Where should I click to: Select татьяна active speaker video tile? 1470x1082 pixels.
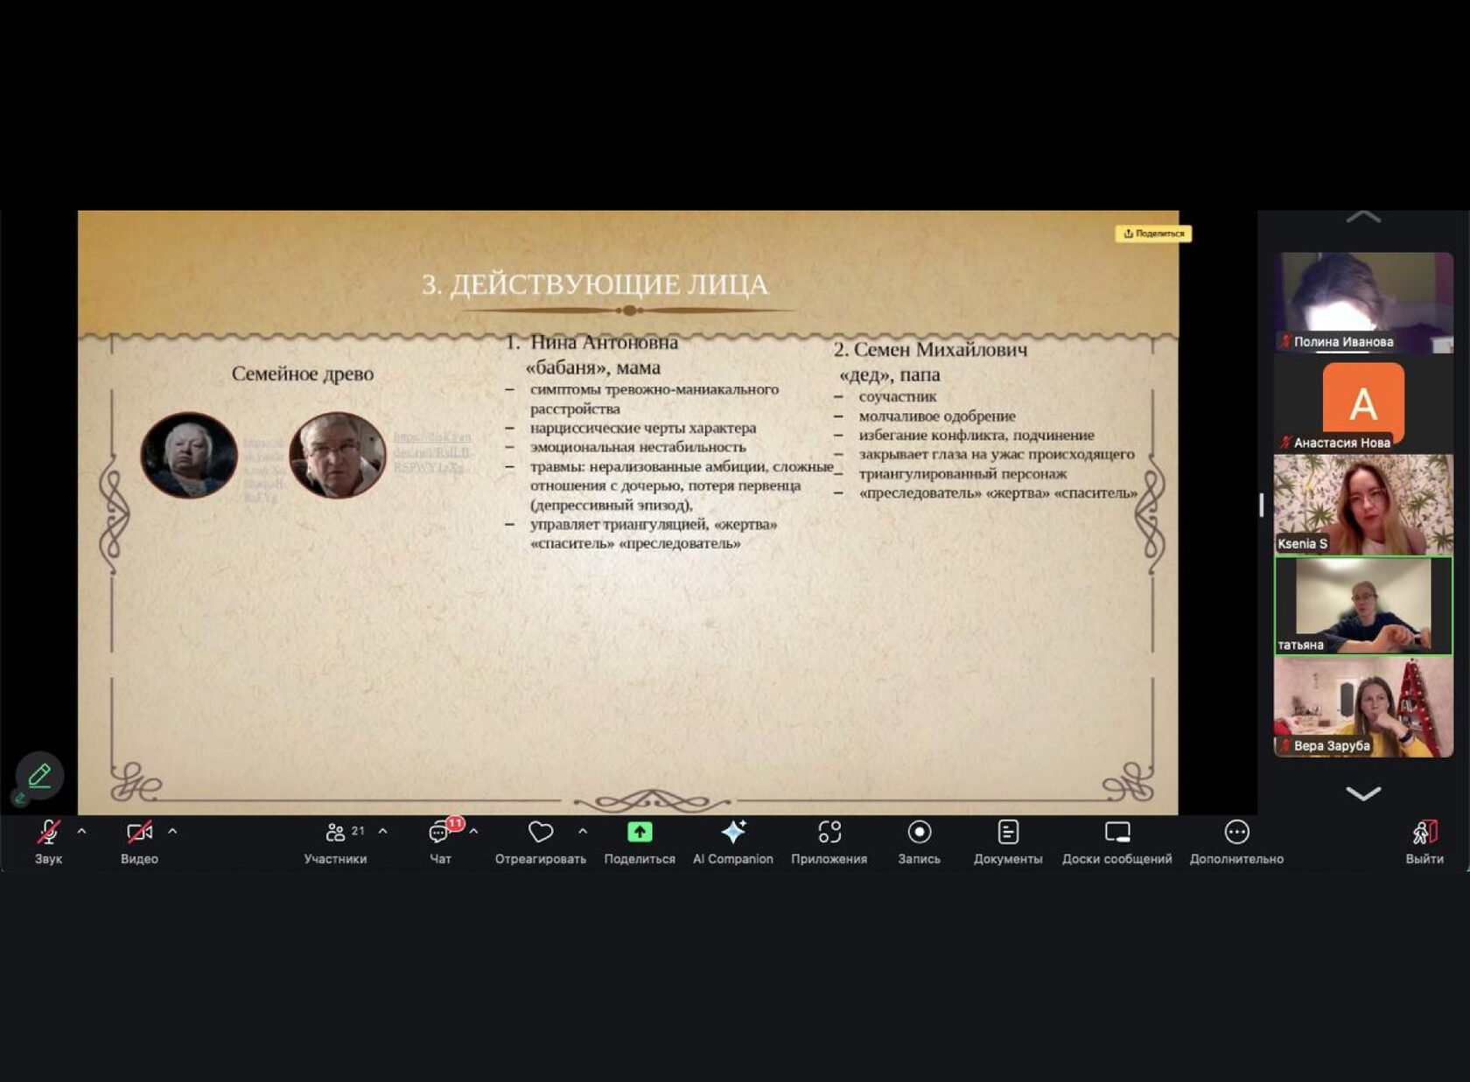coord(1363,605)
